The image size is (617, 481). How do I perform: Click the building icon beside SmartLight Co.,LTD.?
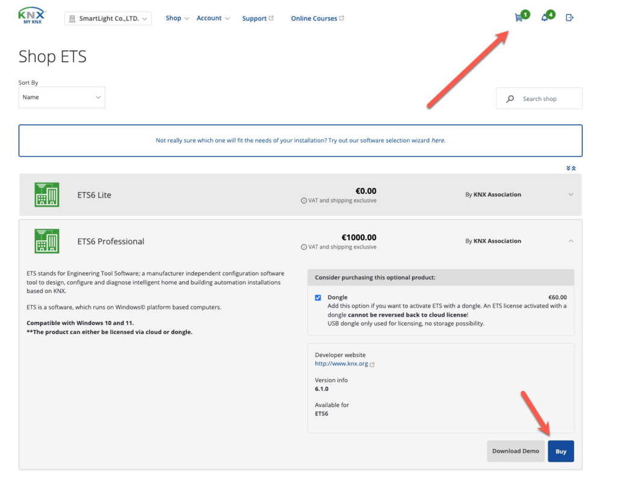tap(72, 19)
